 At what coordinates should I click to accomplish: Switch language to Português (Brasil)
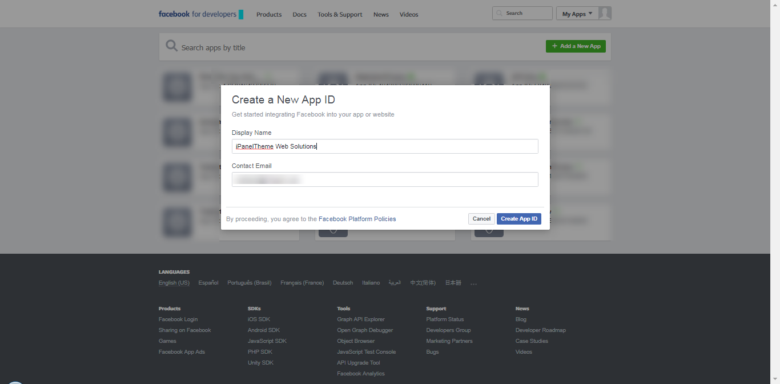click(250, 283)
